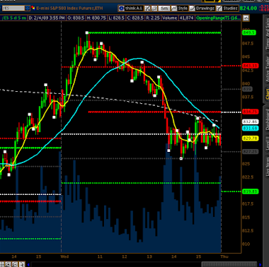Screen dimensions: 269x267
Task: Click the D: 2/4/09 3:55 PM readout
Action: 47,18
